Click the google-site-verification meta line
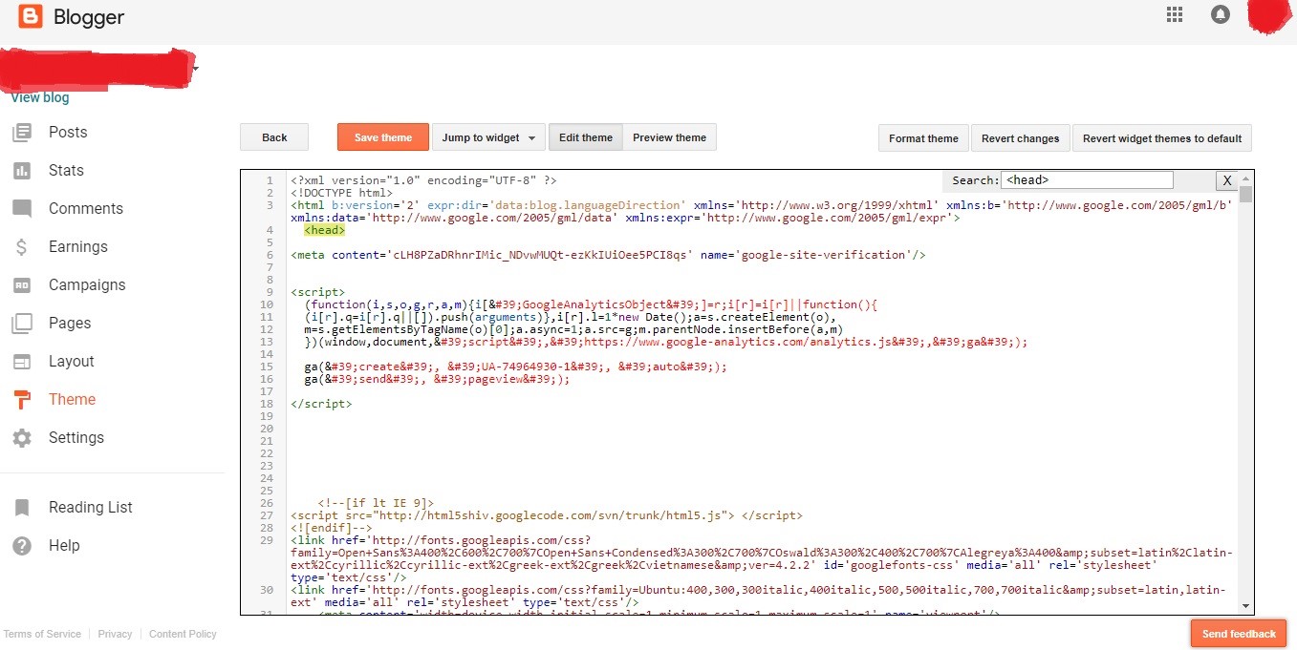The height and width of the screenshot is (650, 1297). point(608,255)
